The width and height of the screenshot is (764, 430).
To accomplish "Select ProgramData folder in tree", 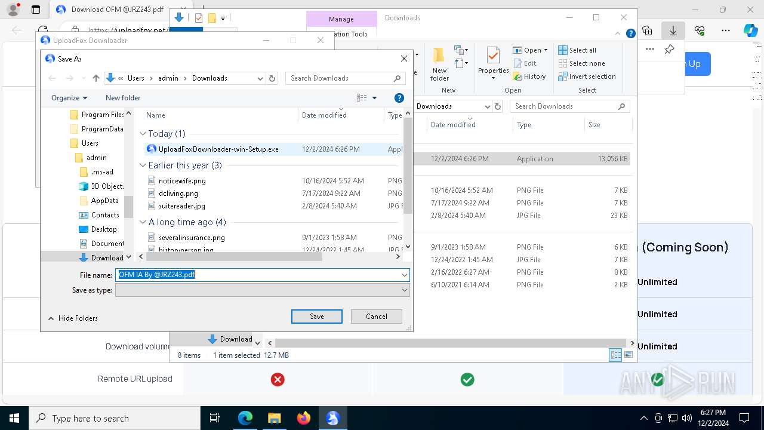I will click(97, 129).
